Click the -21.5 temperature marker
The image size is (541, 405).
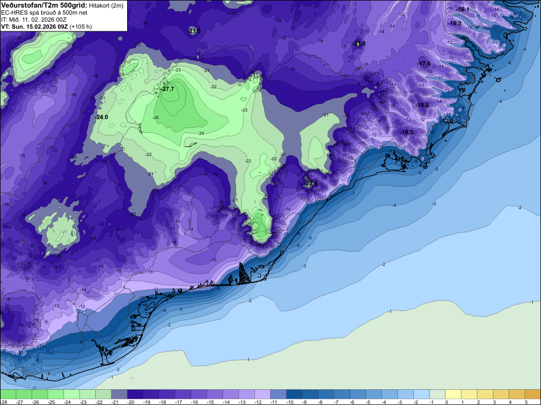[194, 31]
